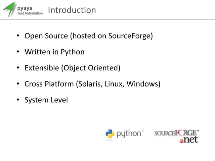
Task: Click the .net text under SourceForge
Action: click(x=190, y=140)
